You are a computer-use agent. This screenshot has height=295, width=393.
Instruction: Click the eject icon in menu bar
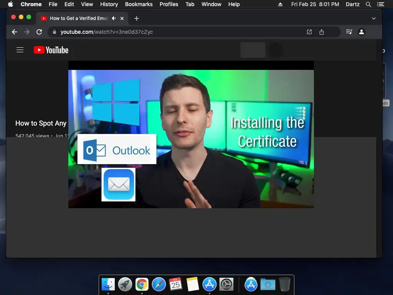[x=280, y=4]
